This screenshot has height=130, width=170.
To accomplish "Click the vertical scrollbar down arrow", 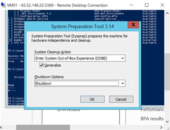I will coord(167,121).
